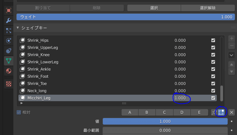
Task: Click the 選択解除 deselect button
Action: click(208, 8)
